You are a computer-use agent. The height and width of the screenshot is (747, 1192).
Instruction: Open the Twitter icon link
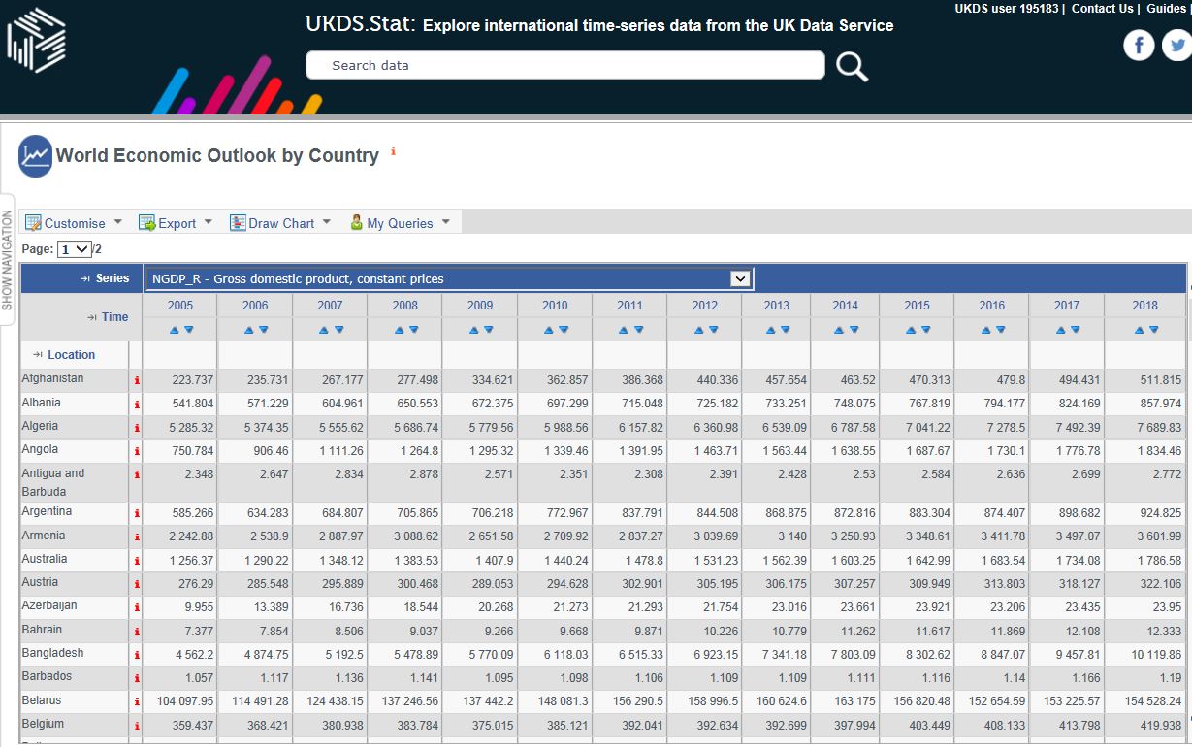1177,45
